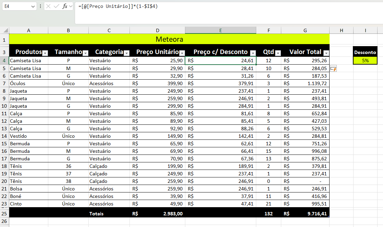The height and width of the screenshot is (227, 383).
Task: Select column A header
Action: point(28,30)
